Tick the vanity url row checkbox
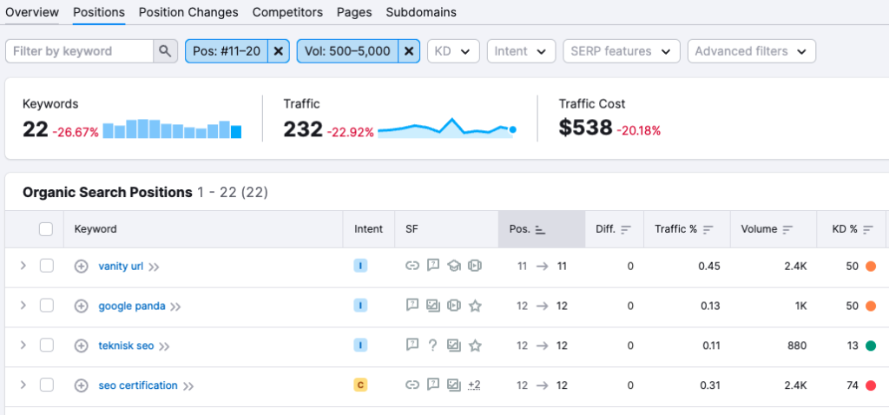 tap(47, 267)
